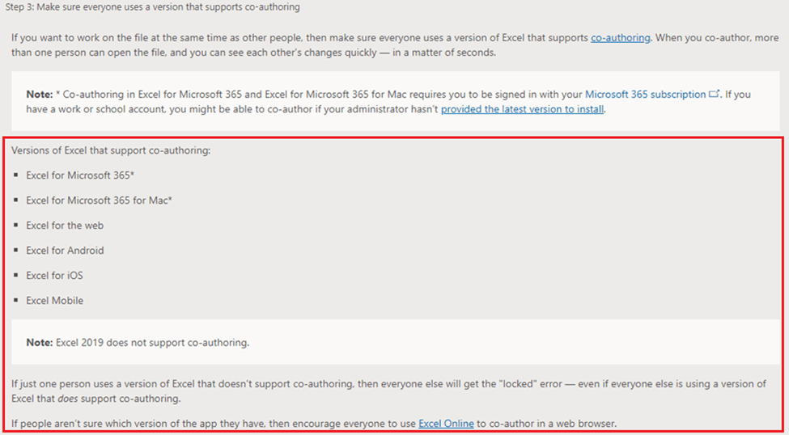789x435 pixels.
Task: Open the Excel Online link
Action: click(447, 424)
